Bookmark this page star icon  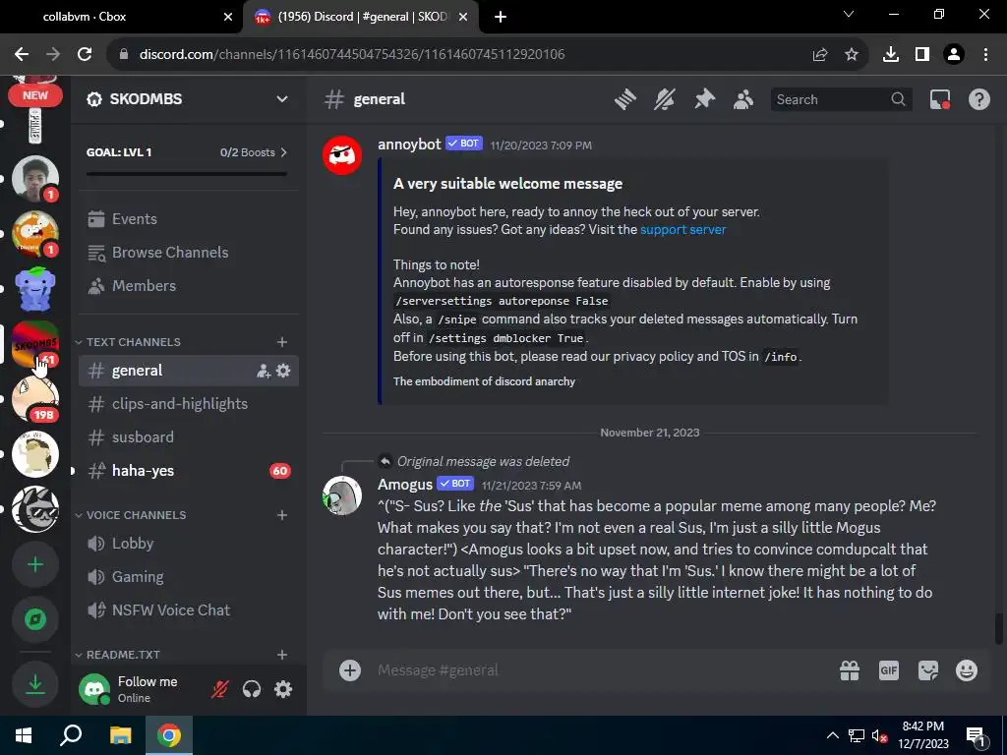pyautogui.click(x=852, y=55)
